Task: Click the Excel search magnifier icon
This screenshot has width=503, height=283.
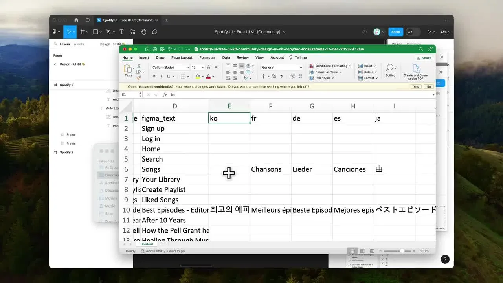Action: point(420,49)
